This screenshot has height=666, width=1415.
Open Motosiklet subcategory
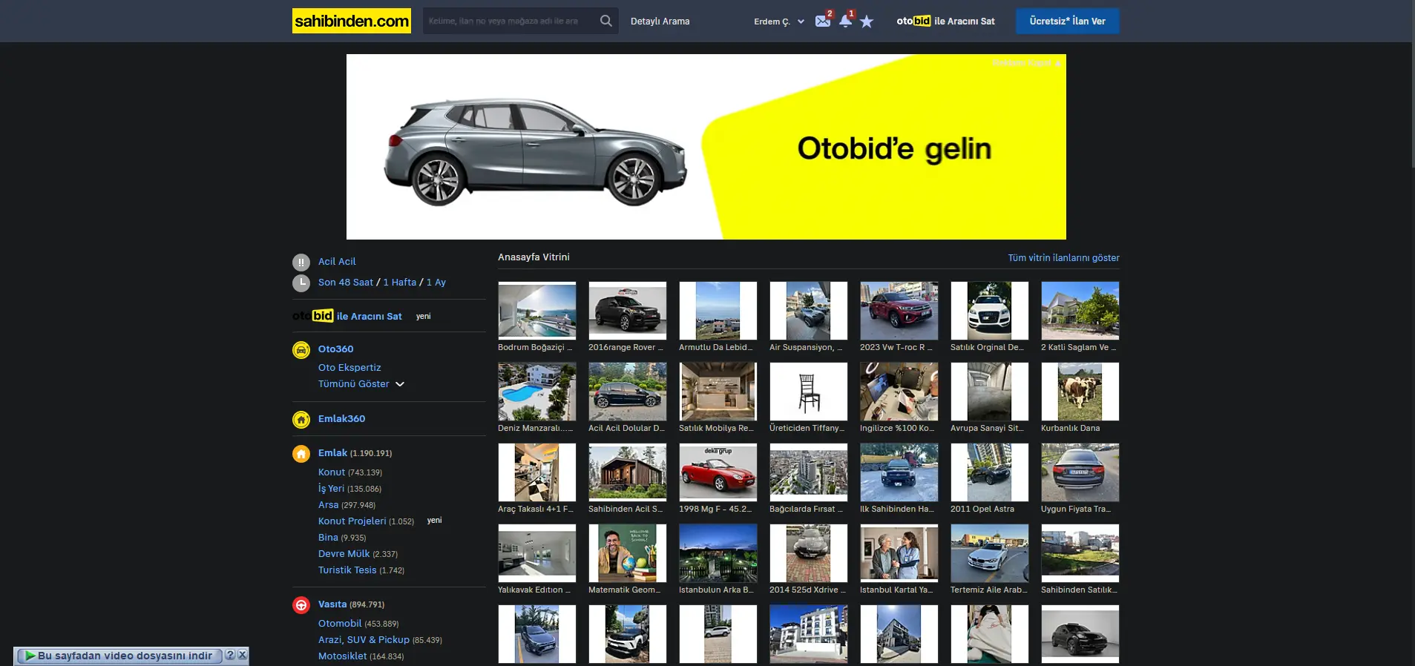(342, 656)
